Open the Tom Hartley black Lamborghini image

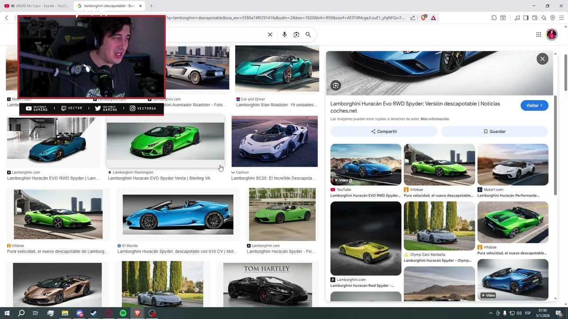pyautogui.click(x=268, y=284)
